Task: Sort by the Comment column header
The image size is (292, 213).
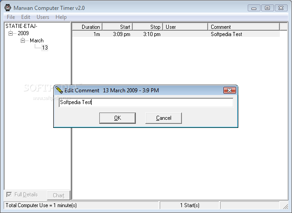Action: (x=244, y=27)
